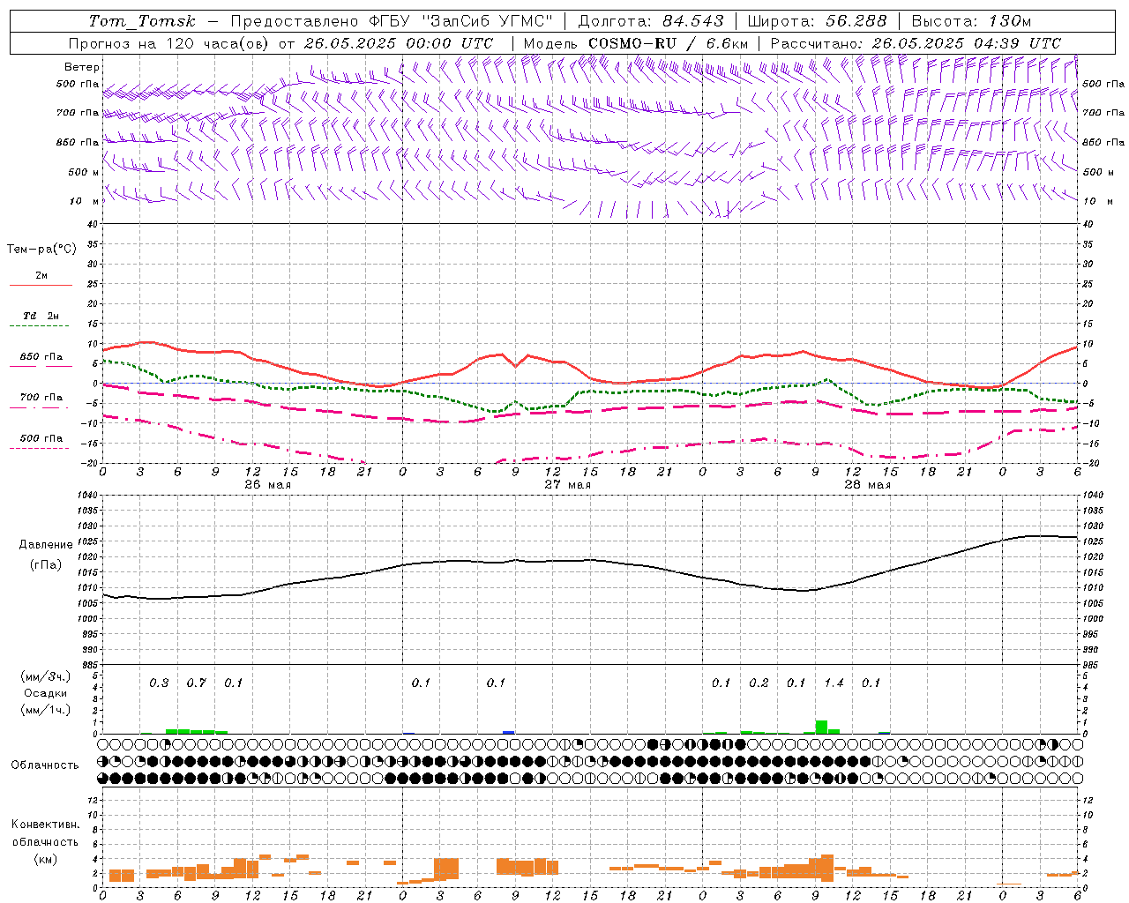
Task: Click the "(км)" convective cloud unit
Action: tap(45, 859)
